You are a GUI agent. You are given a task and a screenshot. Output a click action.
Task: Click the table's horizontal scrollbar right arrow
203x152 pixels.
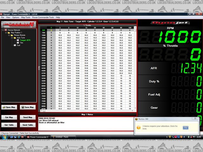(132, 111)
